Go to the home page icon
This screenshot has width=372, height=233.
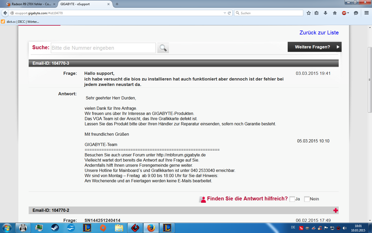pos(335,13)
